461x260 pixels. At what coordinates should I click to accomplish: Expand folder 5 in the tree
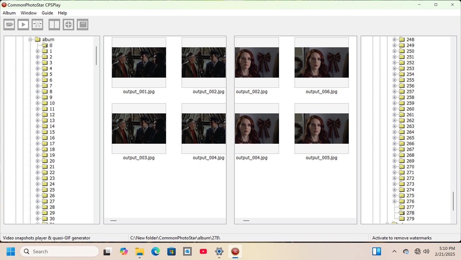tap(38, 74)
